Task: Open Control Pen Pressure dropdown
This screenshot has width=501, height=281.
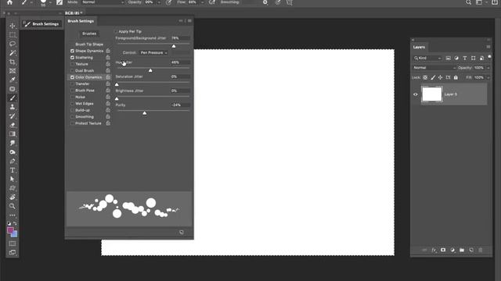Action: [154, 52]
